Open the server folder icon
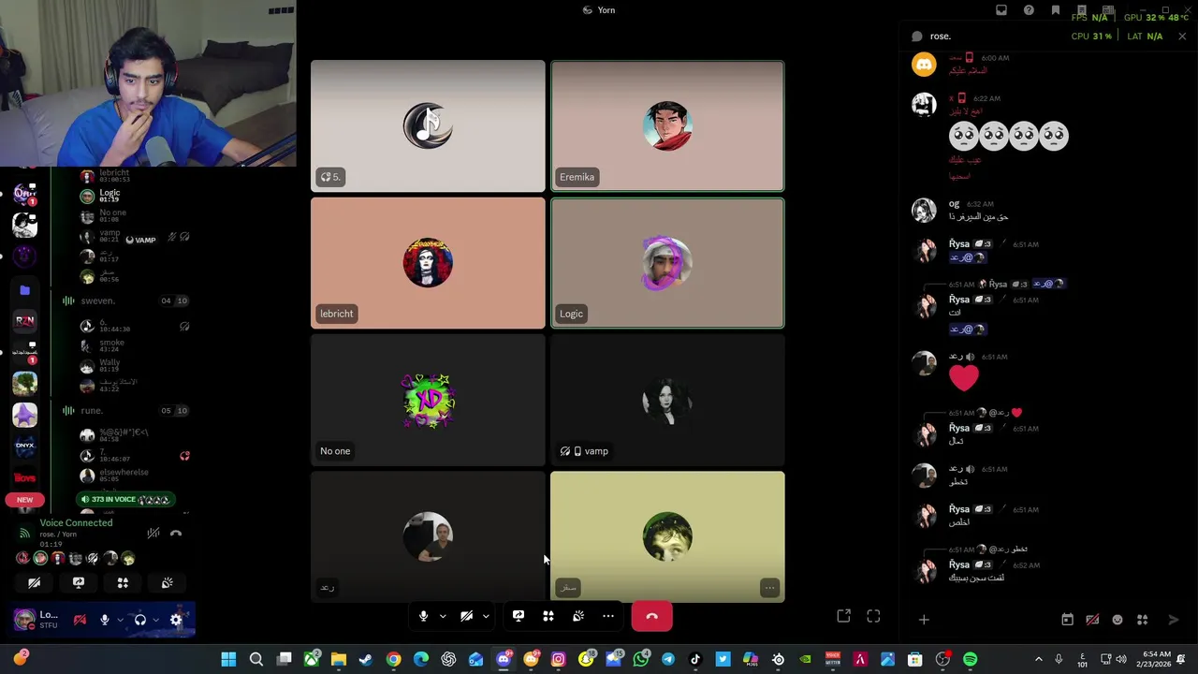The height and width of the screenshot is (674, 1198). click(25, 290)
